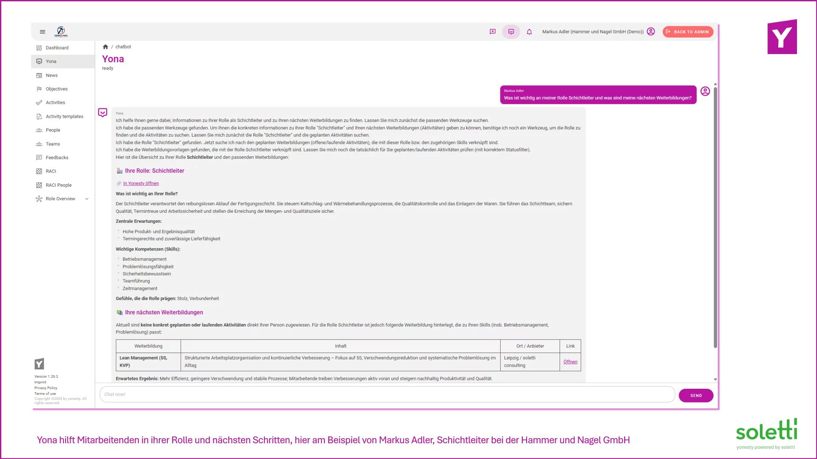
Task: Click the Yona avatar beside the reply
Action: point(103,113)
